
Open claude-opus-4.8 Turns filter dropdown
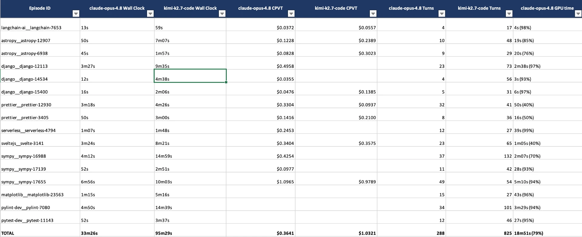pos(442,14)
